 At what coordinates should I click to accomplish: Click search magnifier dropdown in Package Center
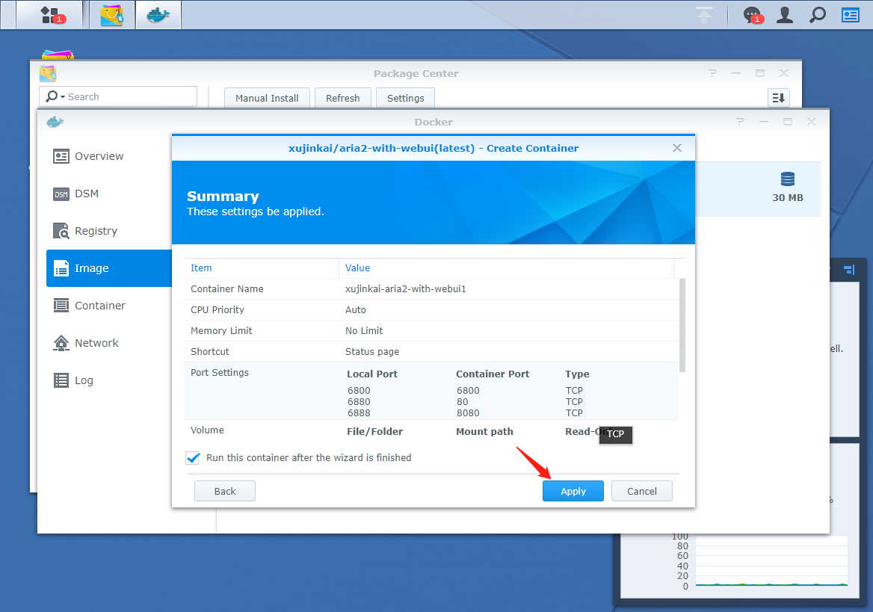point(55,96)
